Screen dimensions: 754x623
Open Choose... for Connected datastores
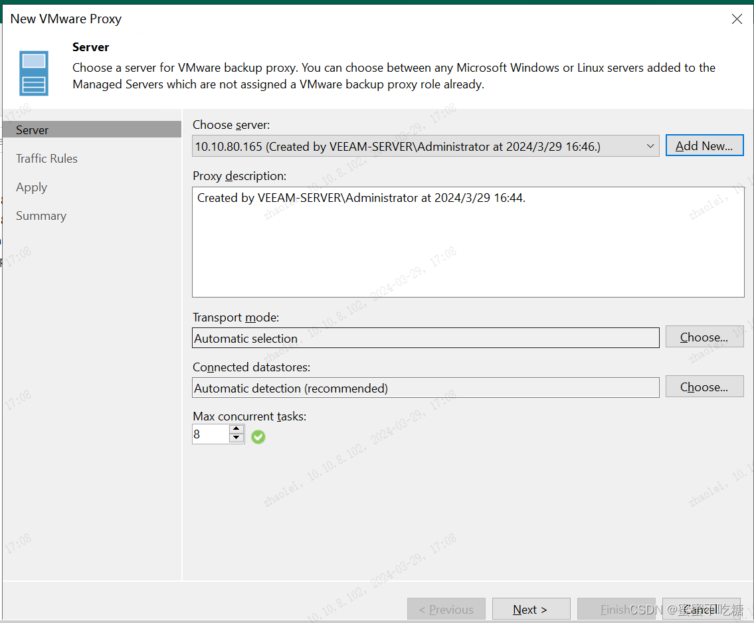(704, 387)
